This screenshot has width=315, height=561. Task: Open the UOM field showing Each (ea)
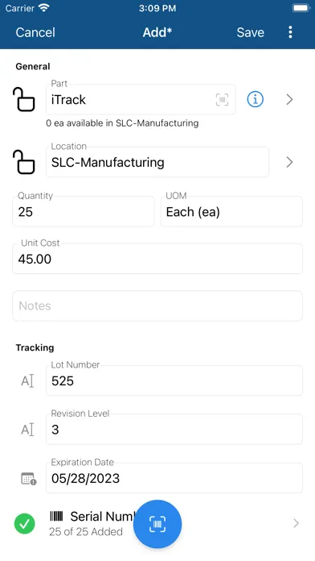[231, 211]
